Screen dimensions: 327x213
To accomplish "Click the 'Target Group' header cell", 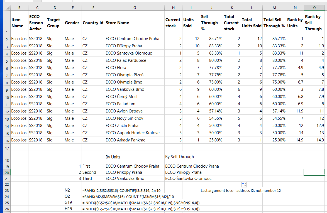I will 55,23.
